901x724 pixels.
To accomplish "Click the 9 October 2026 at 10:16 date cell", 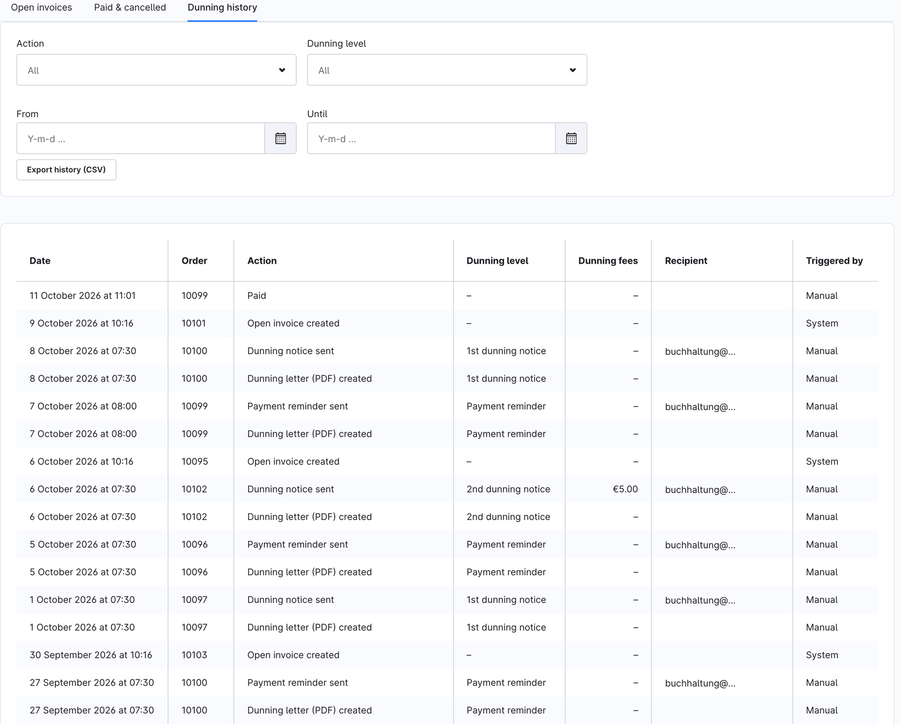I will pos(82,323).
